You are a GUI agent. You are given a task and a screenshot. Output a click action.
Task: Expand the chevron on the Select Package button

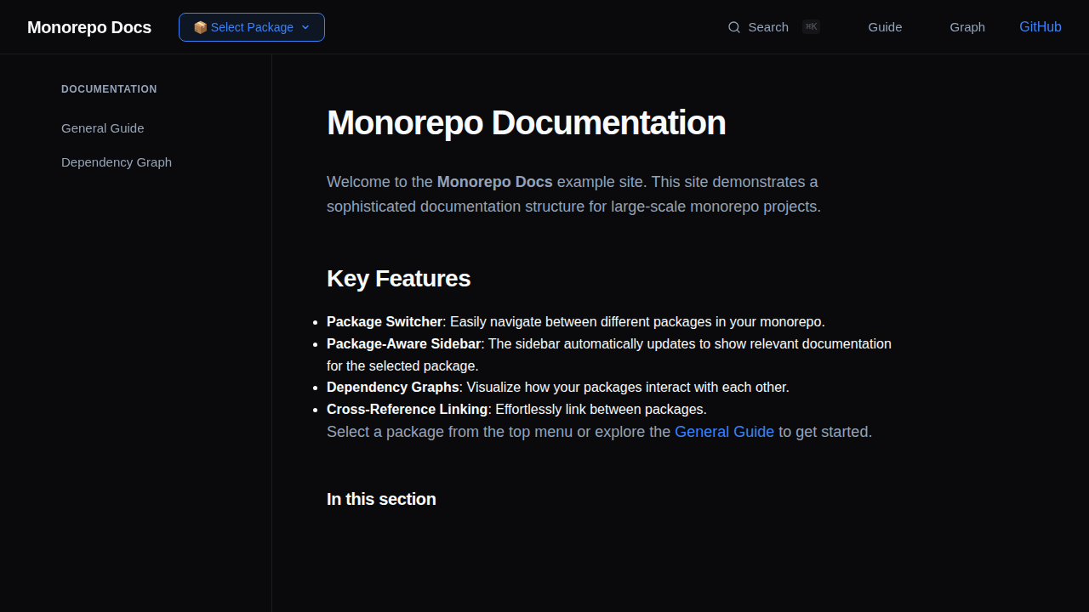click(x=305, y=27)
